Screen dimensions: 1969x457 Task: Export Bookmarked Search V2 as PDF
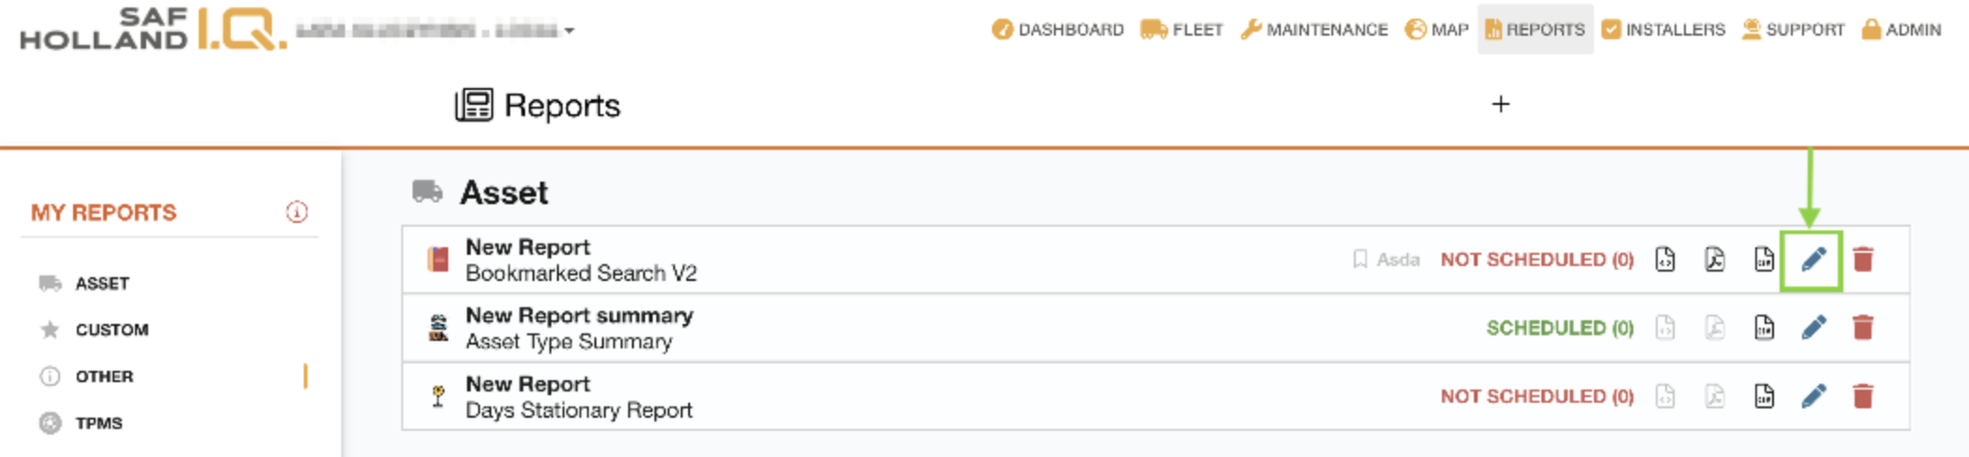pyautogui.click(x=1714, y=259)
